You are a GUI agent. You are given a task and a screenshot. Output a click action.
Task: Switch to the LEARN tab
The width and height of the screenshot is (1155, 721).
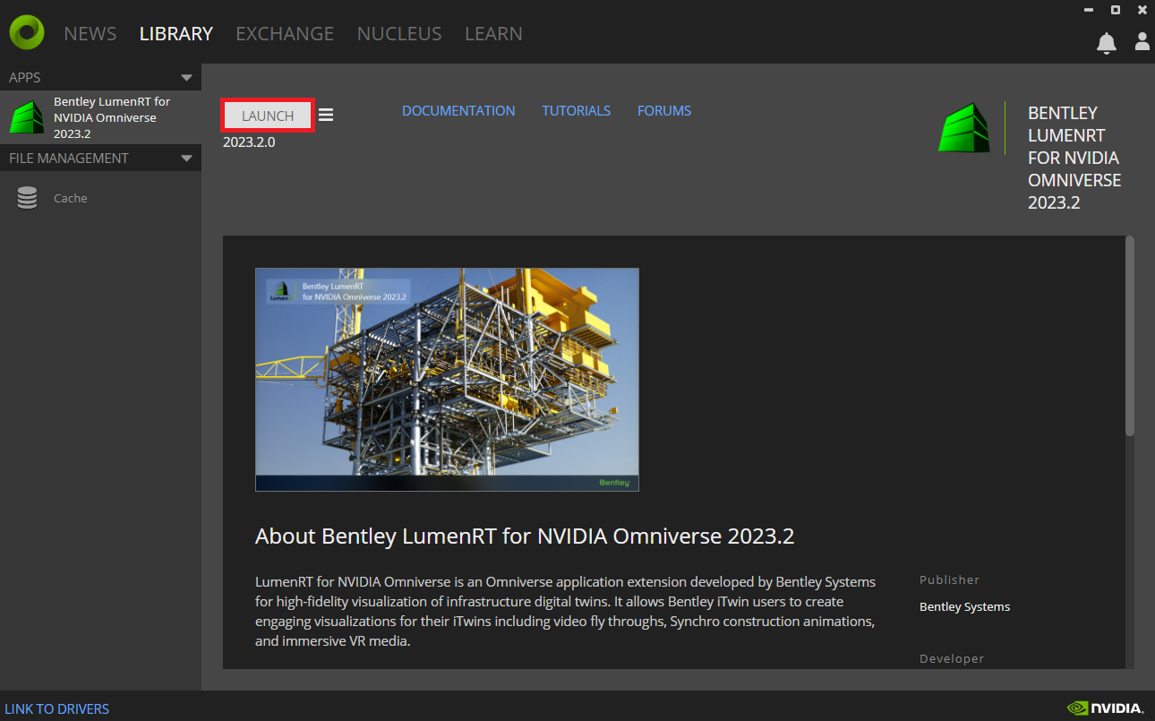(493, 33)
